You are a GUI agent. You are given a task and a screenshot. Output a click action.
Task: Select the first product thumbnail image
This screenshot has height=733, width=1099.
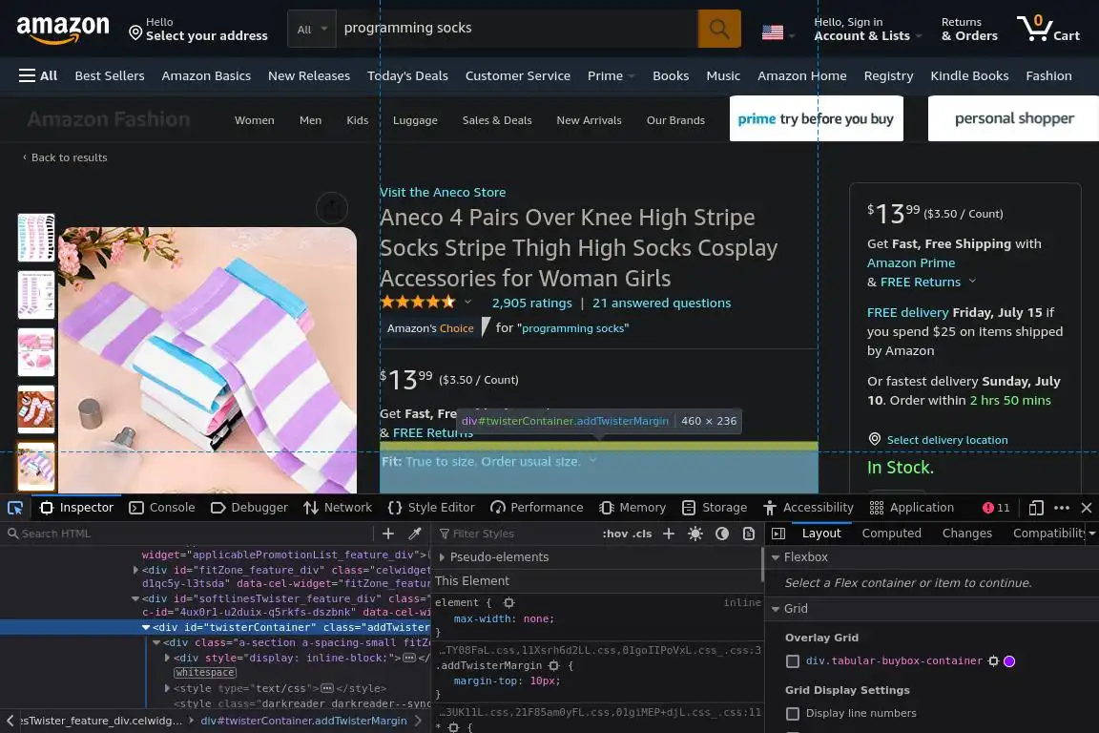(x=35, y=238)
